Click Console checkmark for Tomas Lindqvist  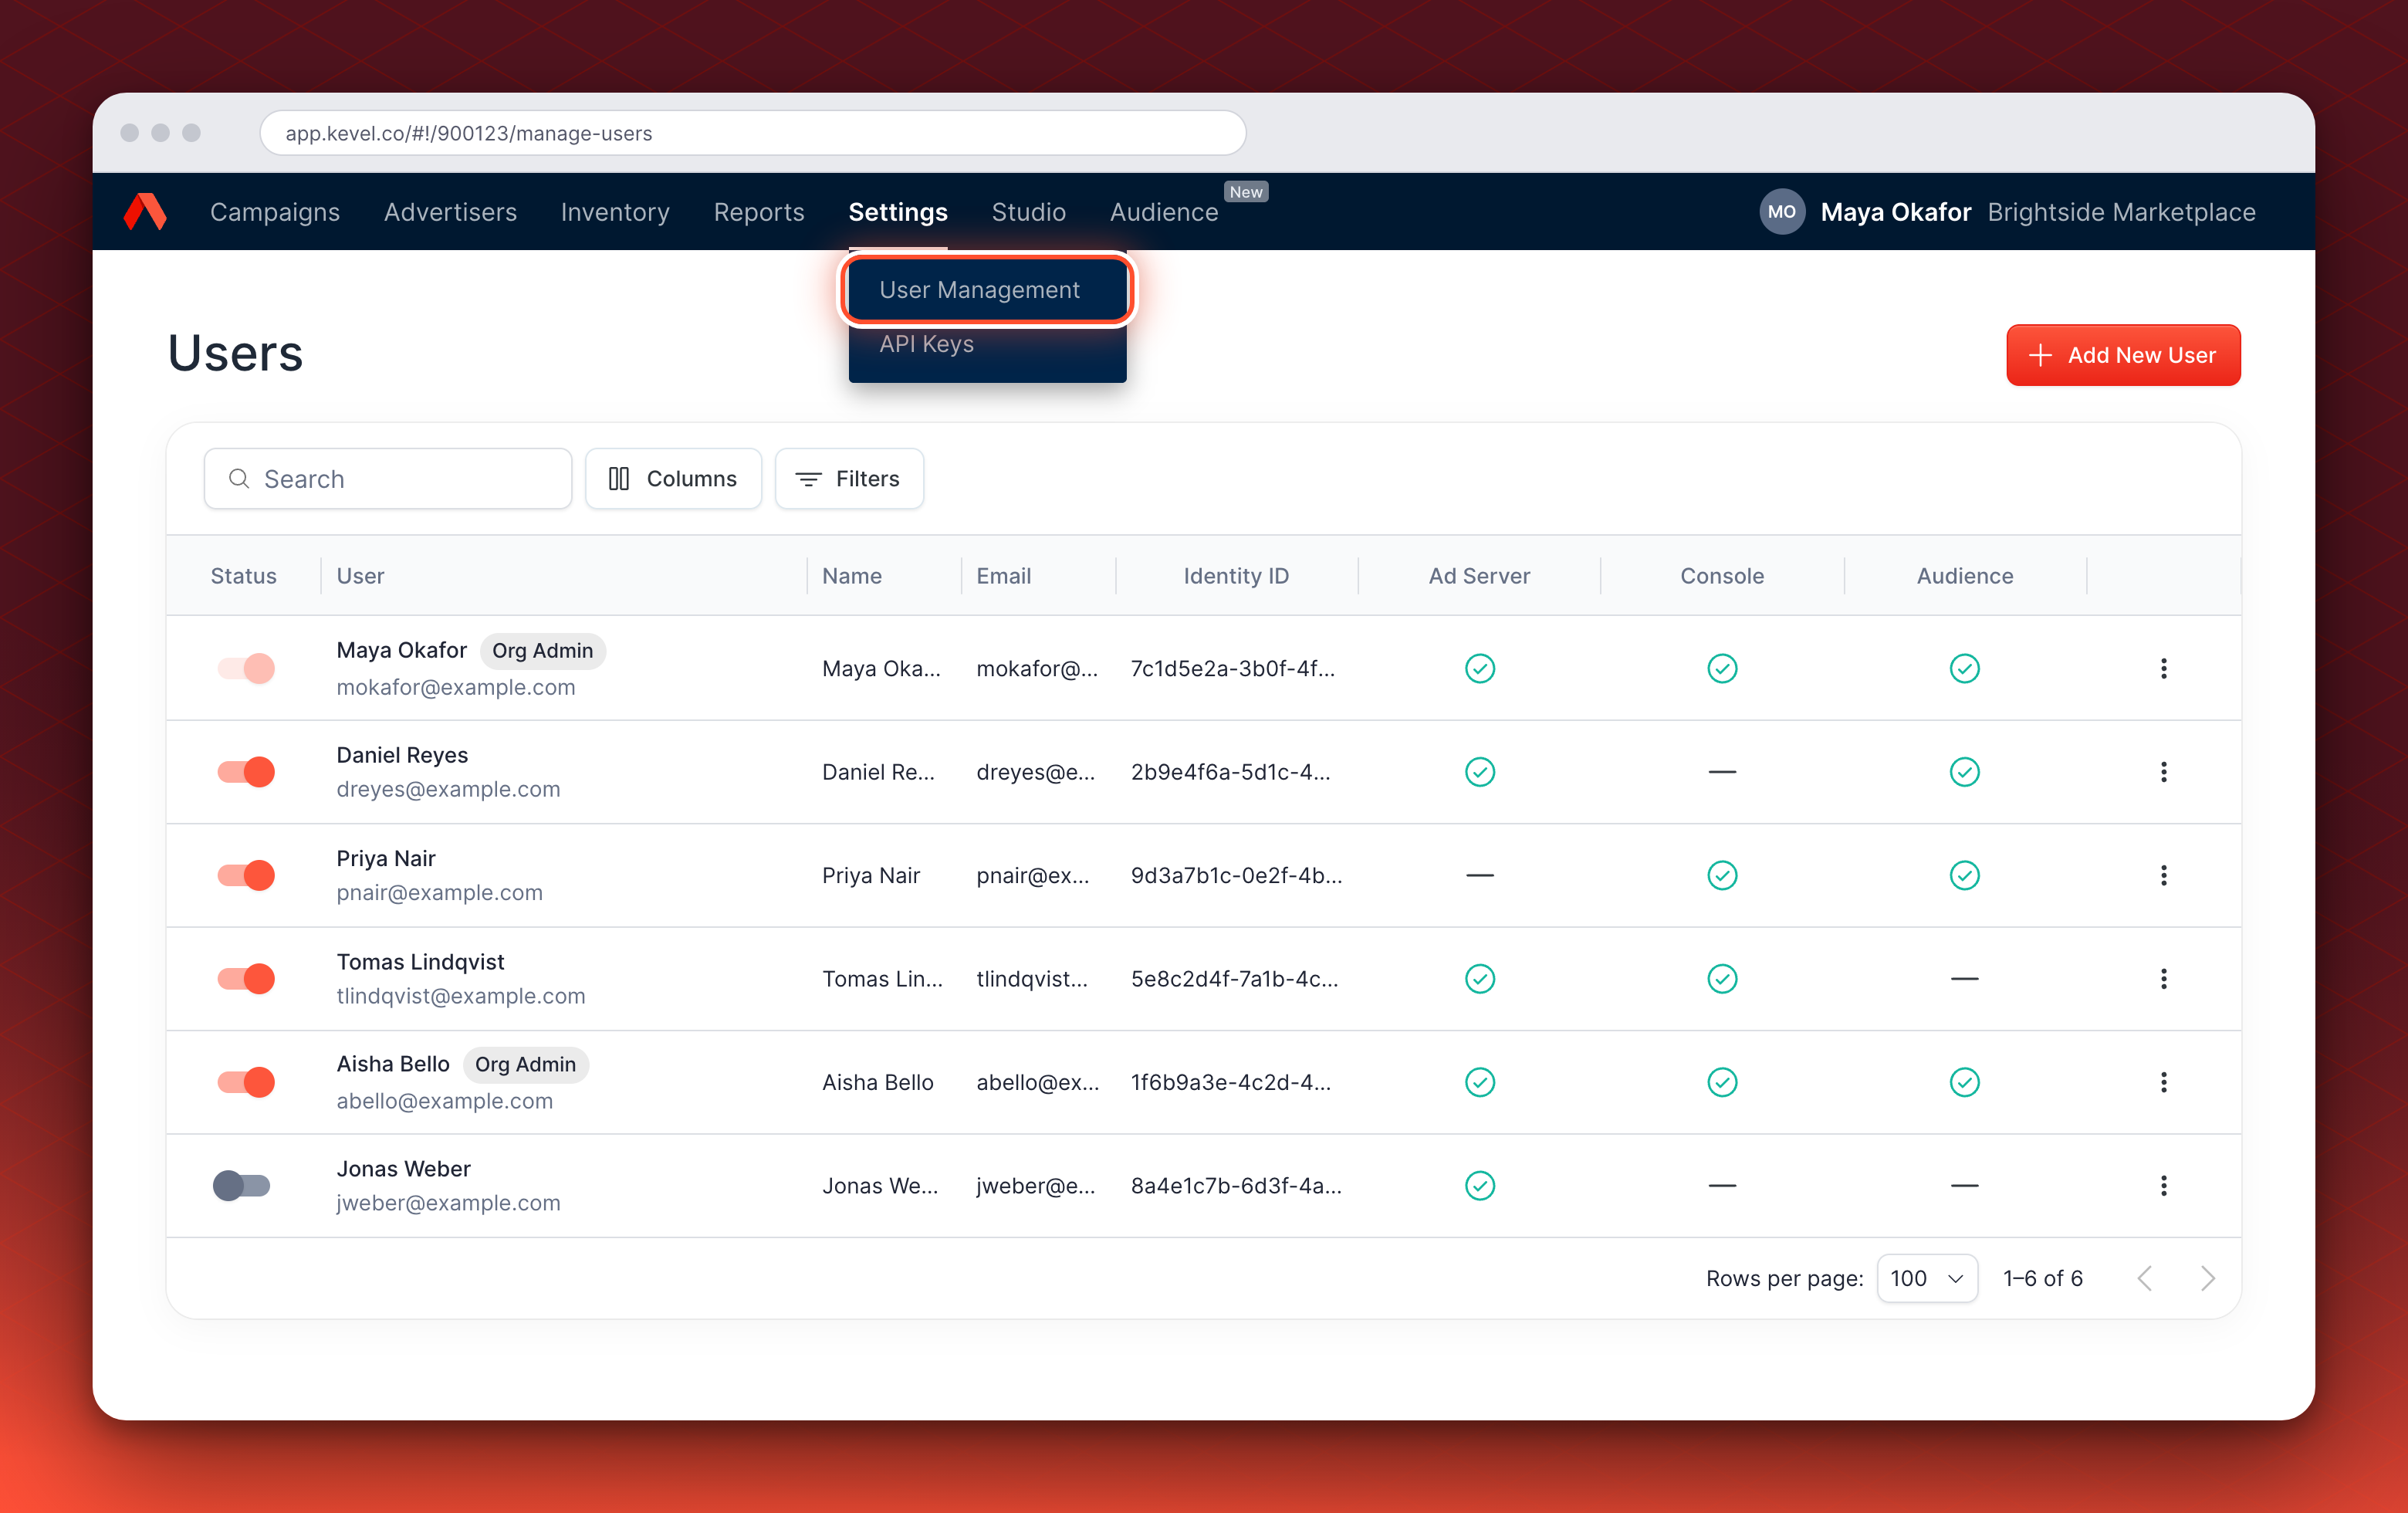coord(1722,979)
